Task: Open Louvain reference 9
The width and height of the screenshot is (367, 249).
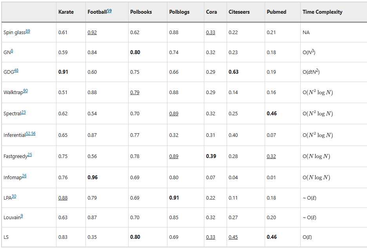Action: 22,216
